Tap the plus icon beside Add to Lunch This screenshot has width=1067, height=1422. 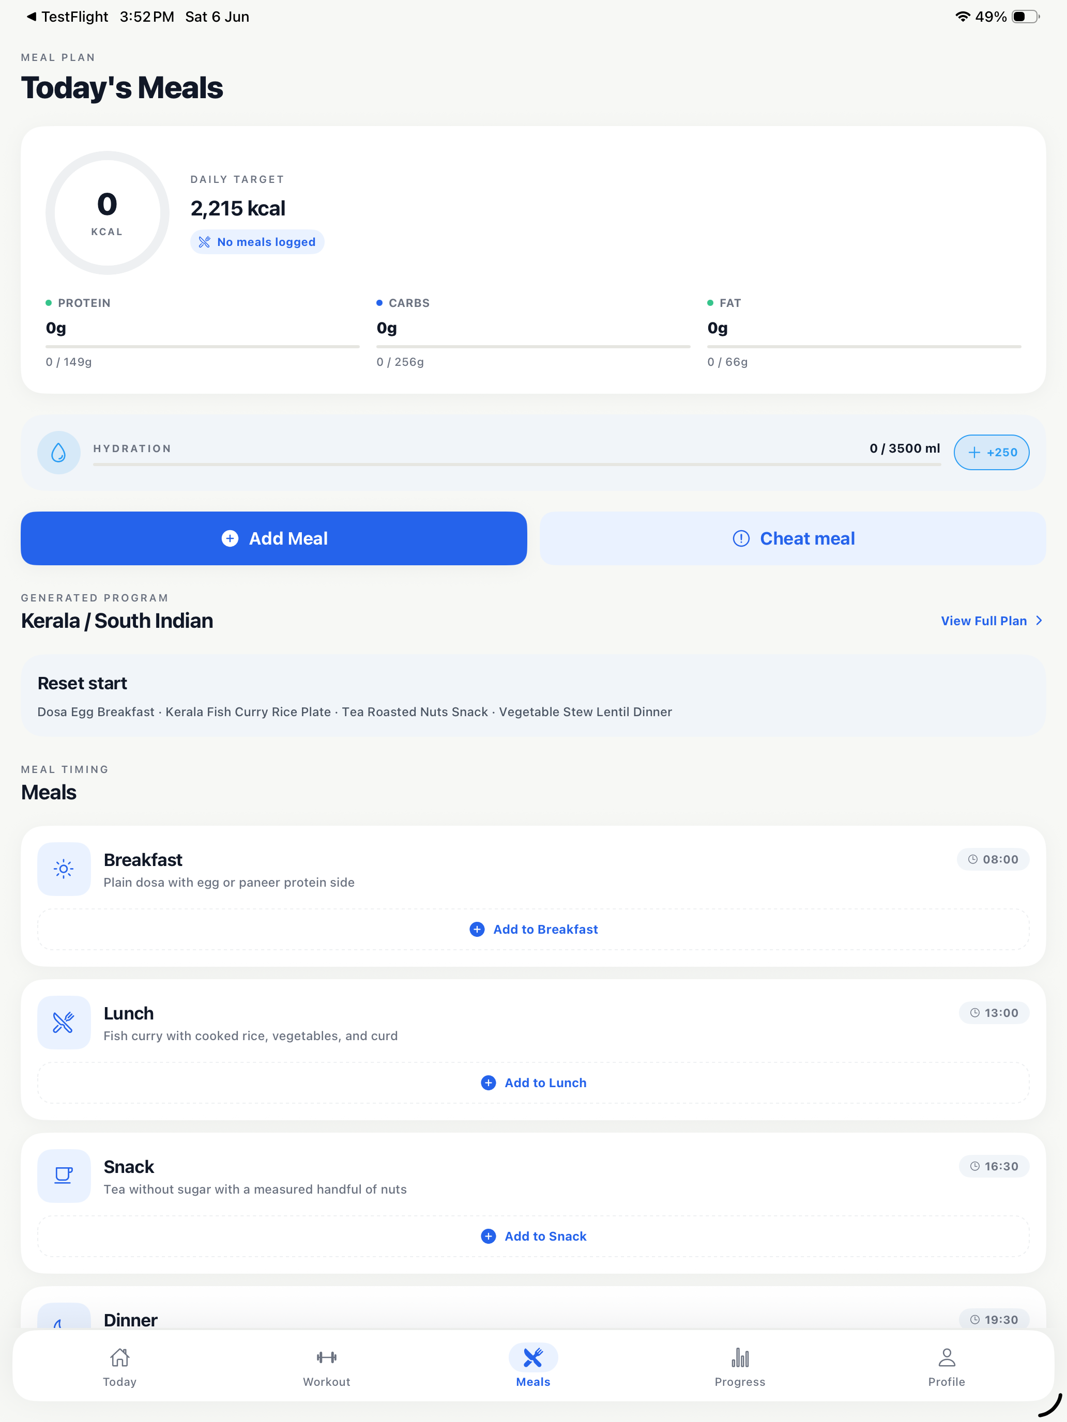[x=488, y=1083]
